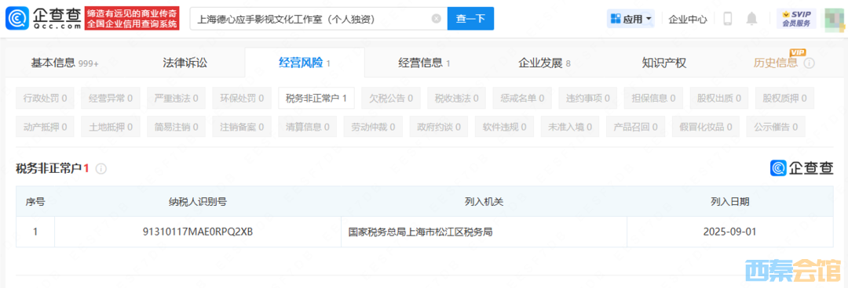Image resolution: width=848 pixels, height=288 pixels.
Task: Select 税务非正常户 1 filter
Action: coord(316,98)
